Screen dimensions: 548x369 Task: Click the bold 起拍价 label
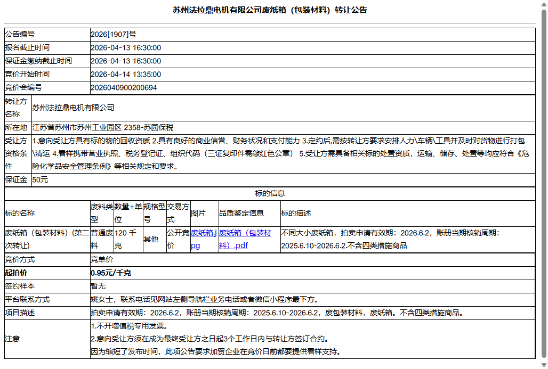pyautogui.click(x=16, y=273)
